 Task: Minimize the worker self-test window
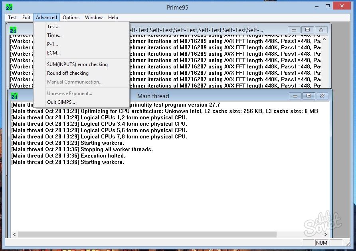coord(294,30)
